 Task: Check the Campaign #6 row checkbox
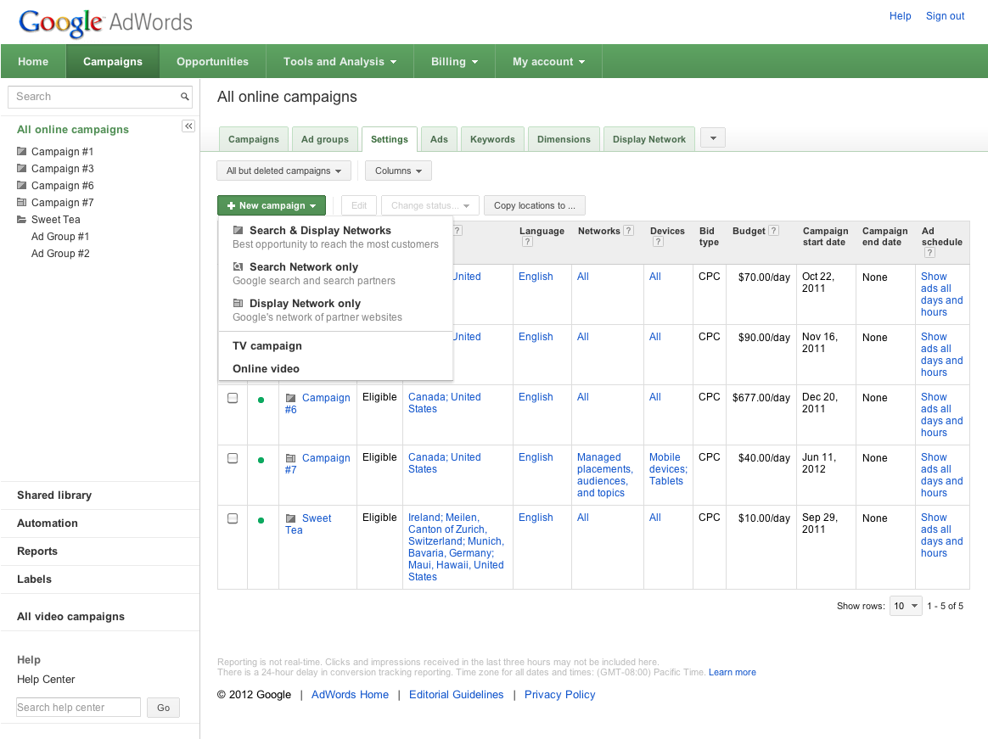(x=233, y=398)
